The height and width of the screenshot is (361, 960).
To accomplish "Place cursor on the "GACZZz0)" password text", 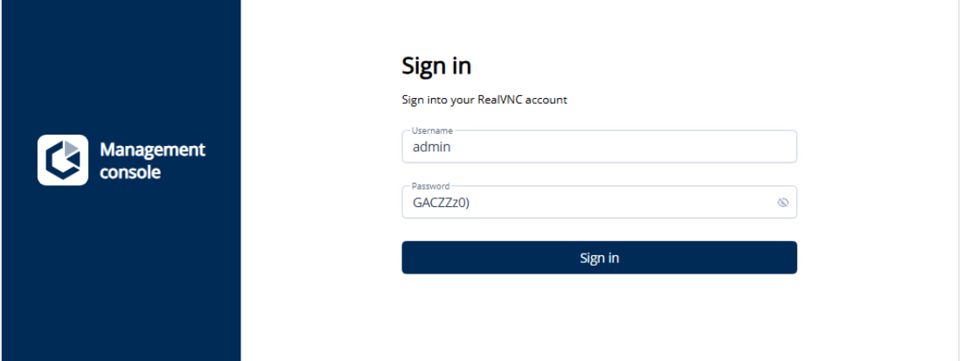I will coord(442,202).
